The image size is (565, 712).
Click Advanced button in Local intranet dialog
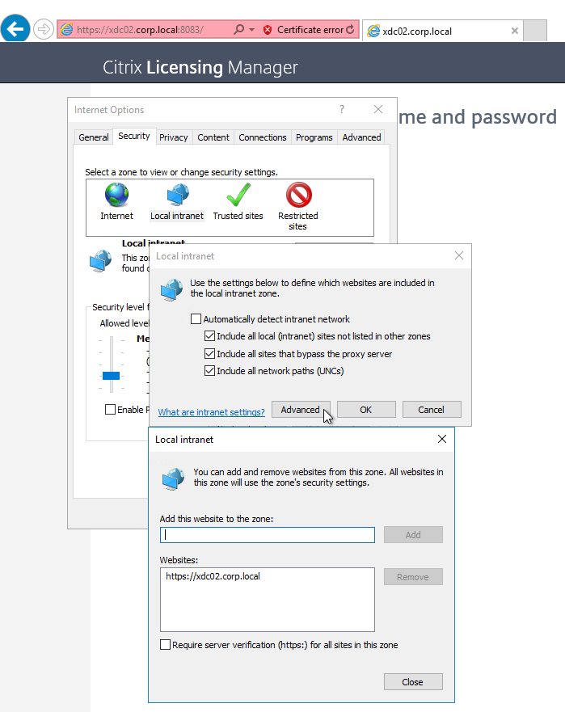tap(300, 410)
